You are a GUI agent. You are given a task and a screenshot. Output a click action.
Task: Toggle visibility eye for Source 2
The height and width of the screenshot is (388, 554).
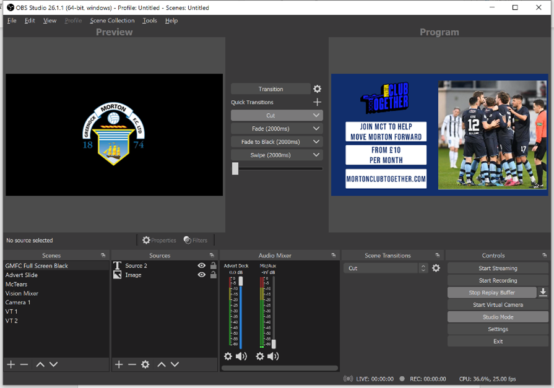(202, 265)
